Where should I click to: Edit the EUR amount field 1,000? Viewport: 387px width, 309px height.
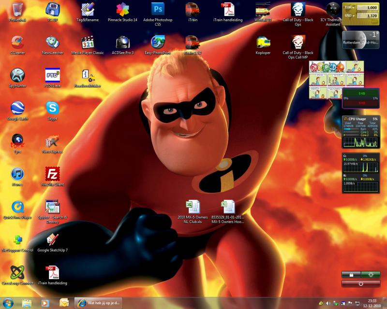[367, 8]
